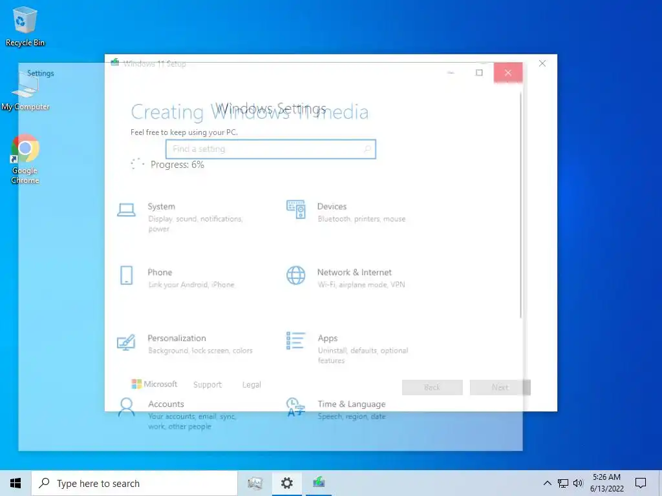Screen dimensions: 662x496
Task: Open the taskbar clock and date
Action: [606, 483]
